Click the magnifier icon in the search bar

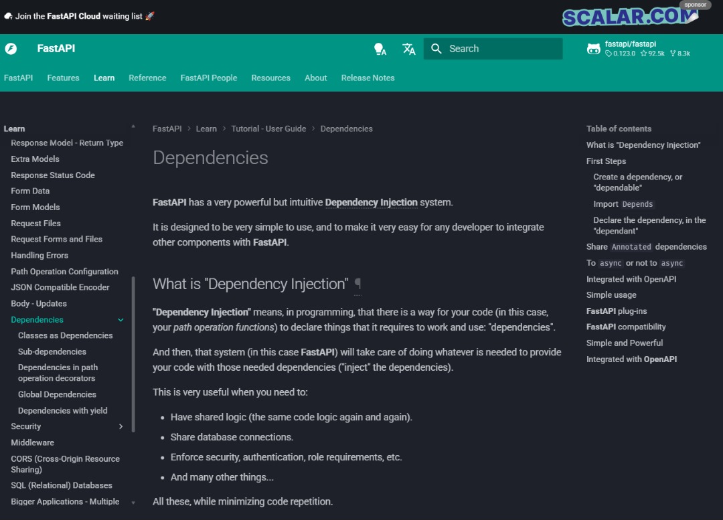(436, 49)
